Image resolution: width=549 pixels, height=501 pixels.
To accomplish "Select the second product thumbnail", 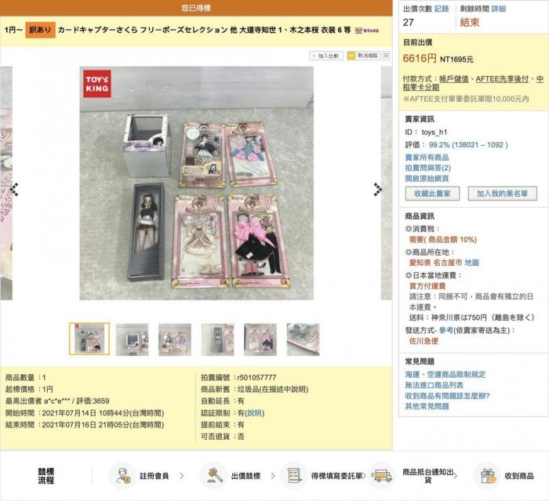I will click(132, 339).
